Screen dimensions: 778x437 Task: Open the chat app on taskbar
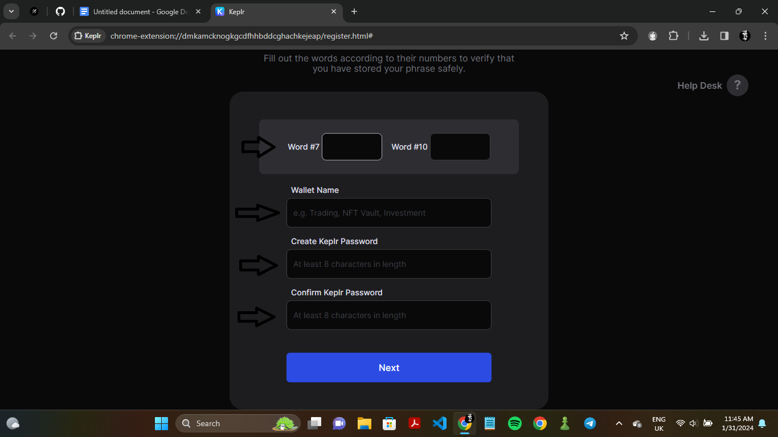pyautogui.click(x=339, y=423)
